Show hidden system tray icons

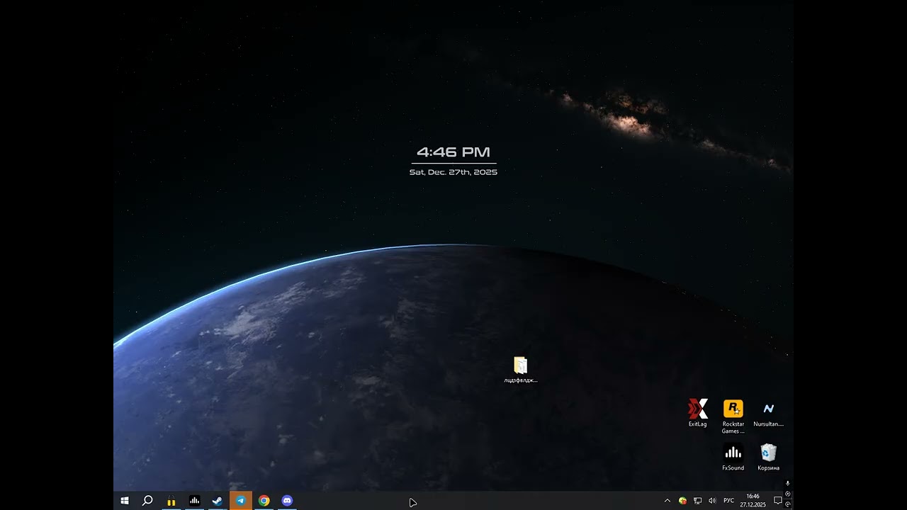(x=667, y=501)
